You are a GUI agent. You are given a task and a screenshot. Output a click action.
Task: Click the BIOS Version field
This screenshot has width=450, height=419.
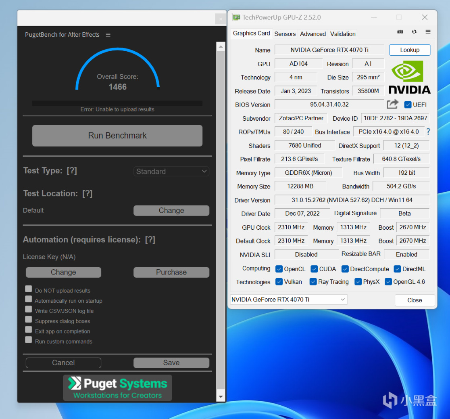[329, 105]
